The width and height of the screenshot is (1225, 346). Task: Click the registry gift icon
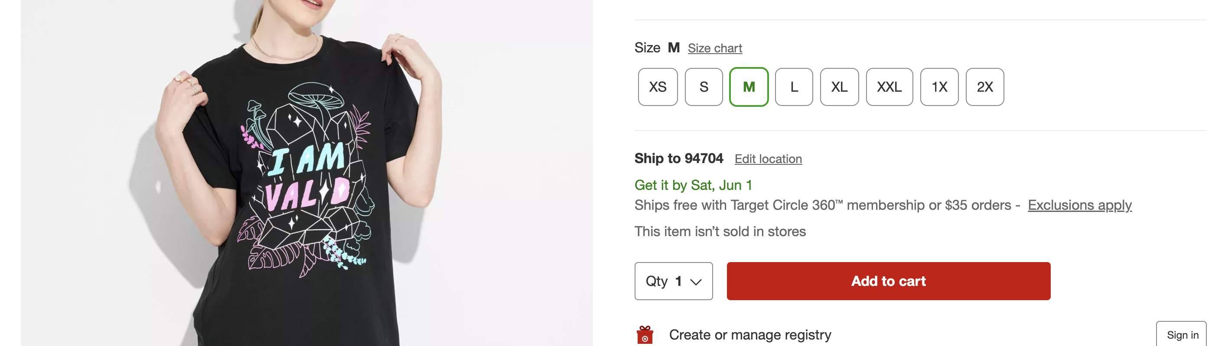tap(645, 335)
